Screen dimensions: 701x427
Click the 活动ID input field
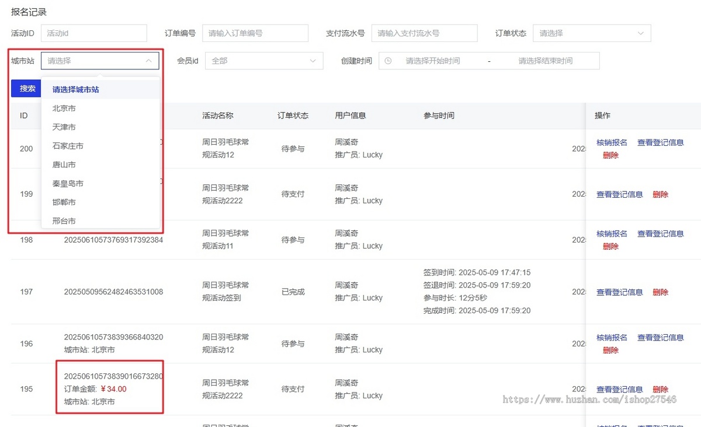coord(93,33)
